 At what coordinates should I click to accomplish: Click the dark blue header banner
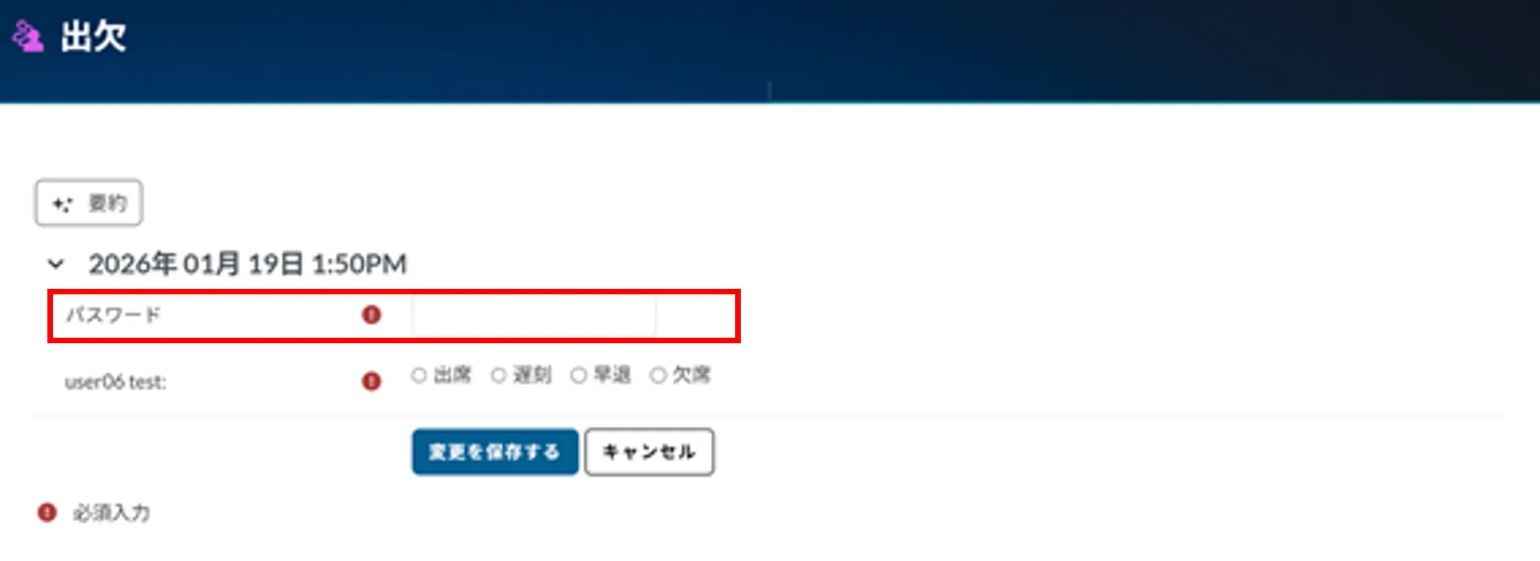coord(770,51)
